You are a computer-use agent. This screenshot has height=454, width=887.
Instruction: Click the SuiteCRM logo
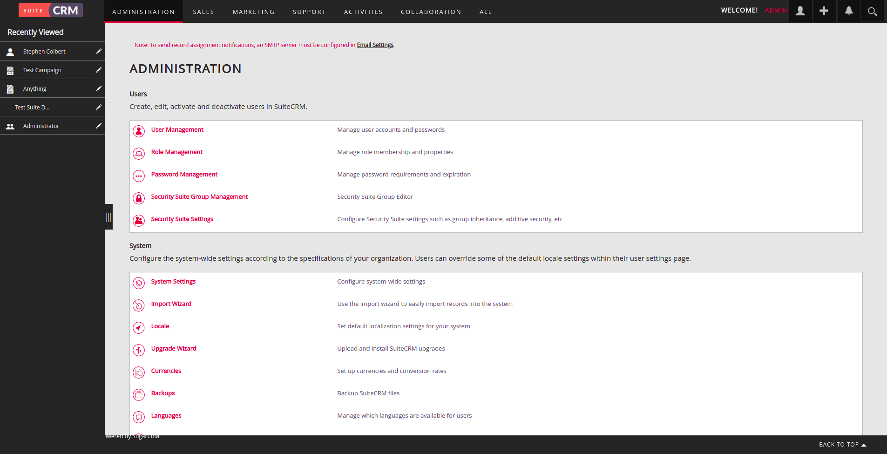coord(51,10)
